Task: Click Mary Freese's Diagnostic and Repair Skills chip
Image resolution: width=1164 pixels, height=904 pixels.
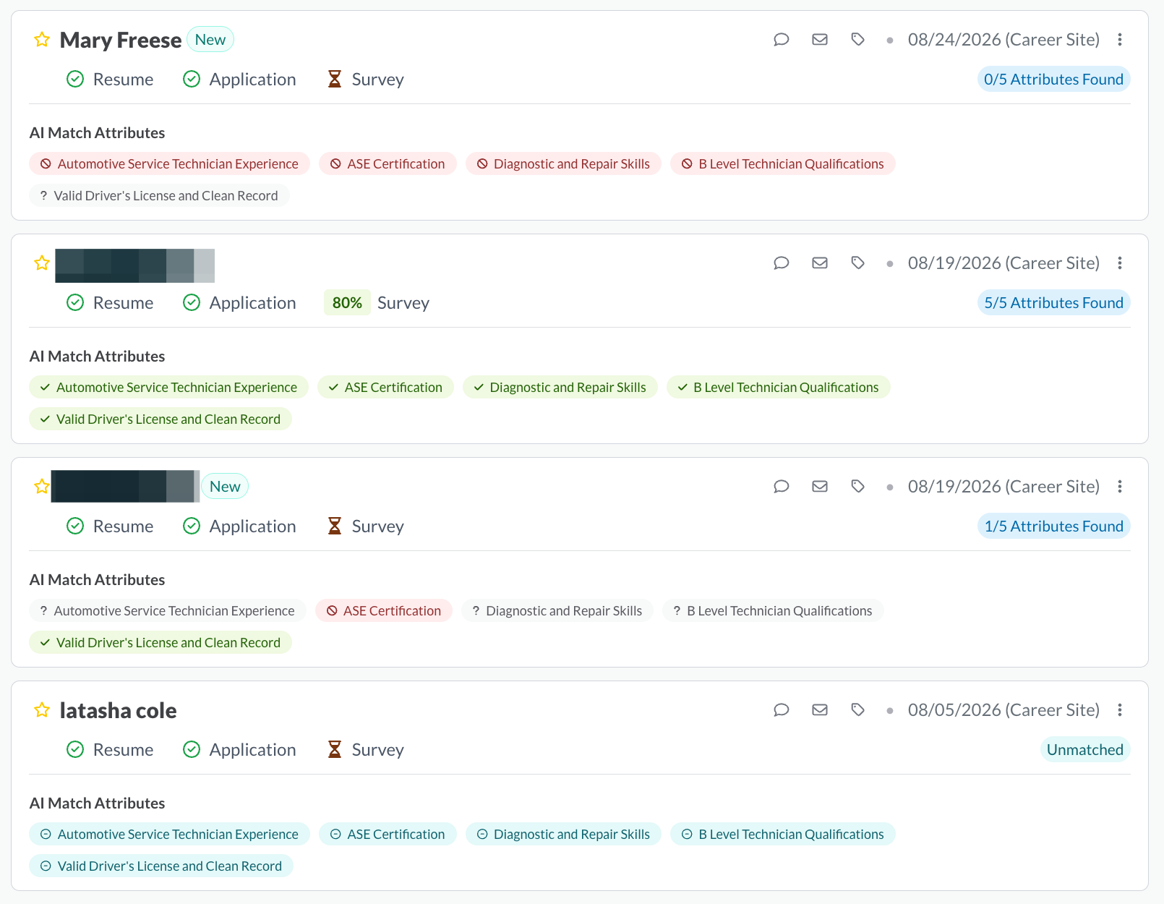Action: [x=563, y=164]
